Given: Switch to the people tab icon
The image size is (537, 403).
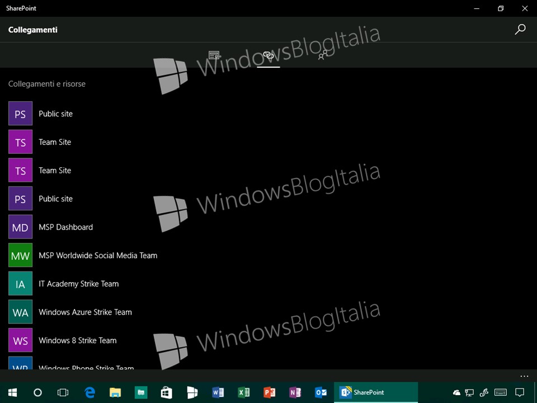Looking at the screenshot, I should click(323, 55).
